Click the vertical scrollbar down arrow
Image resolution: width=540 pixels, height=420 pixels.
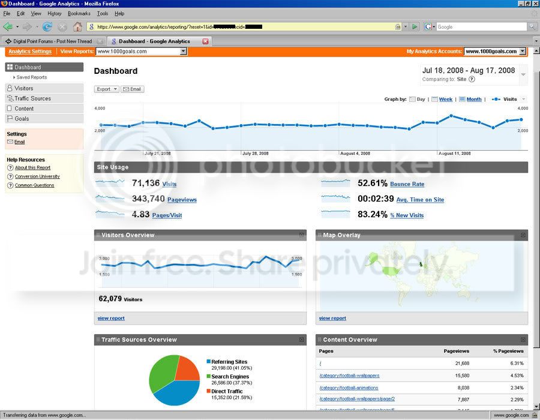(x=536, y=407)
